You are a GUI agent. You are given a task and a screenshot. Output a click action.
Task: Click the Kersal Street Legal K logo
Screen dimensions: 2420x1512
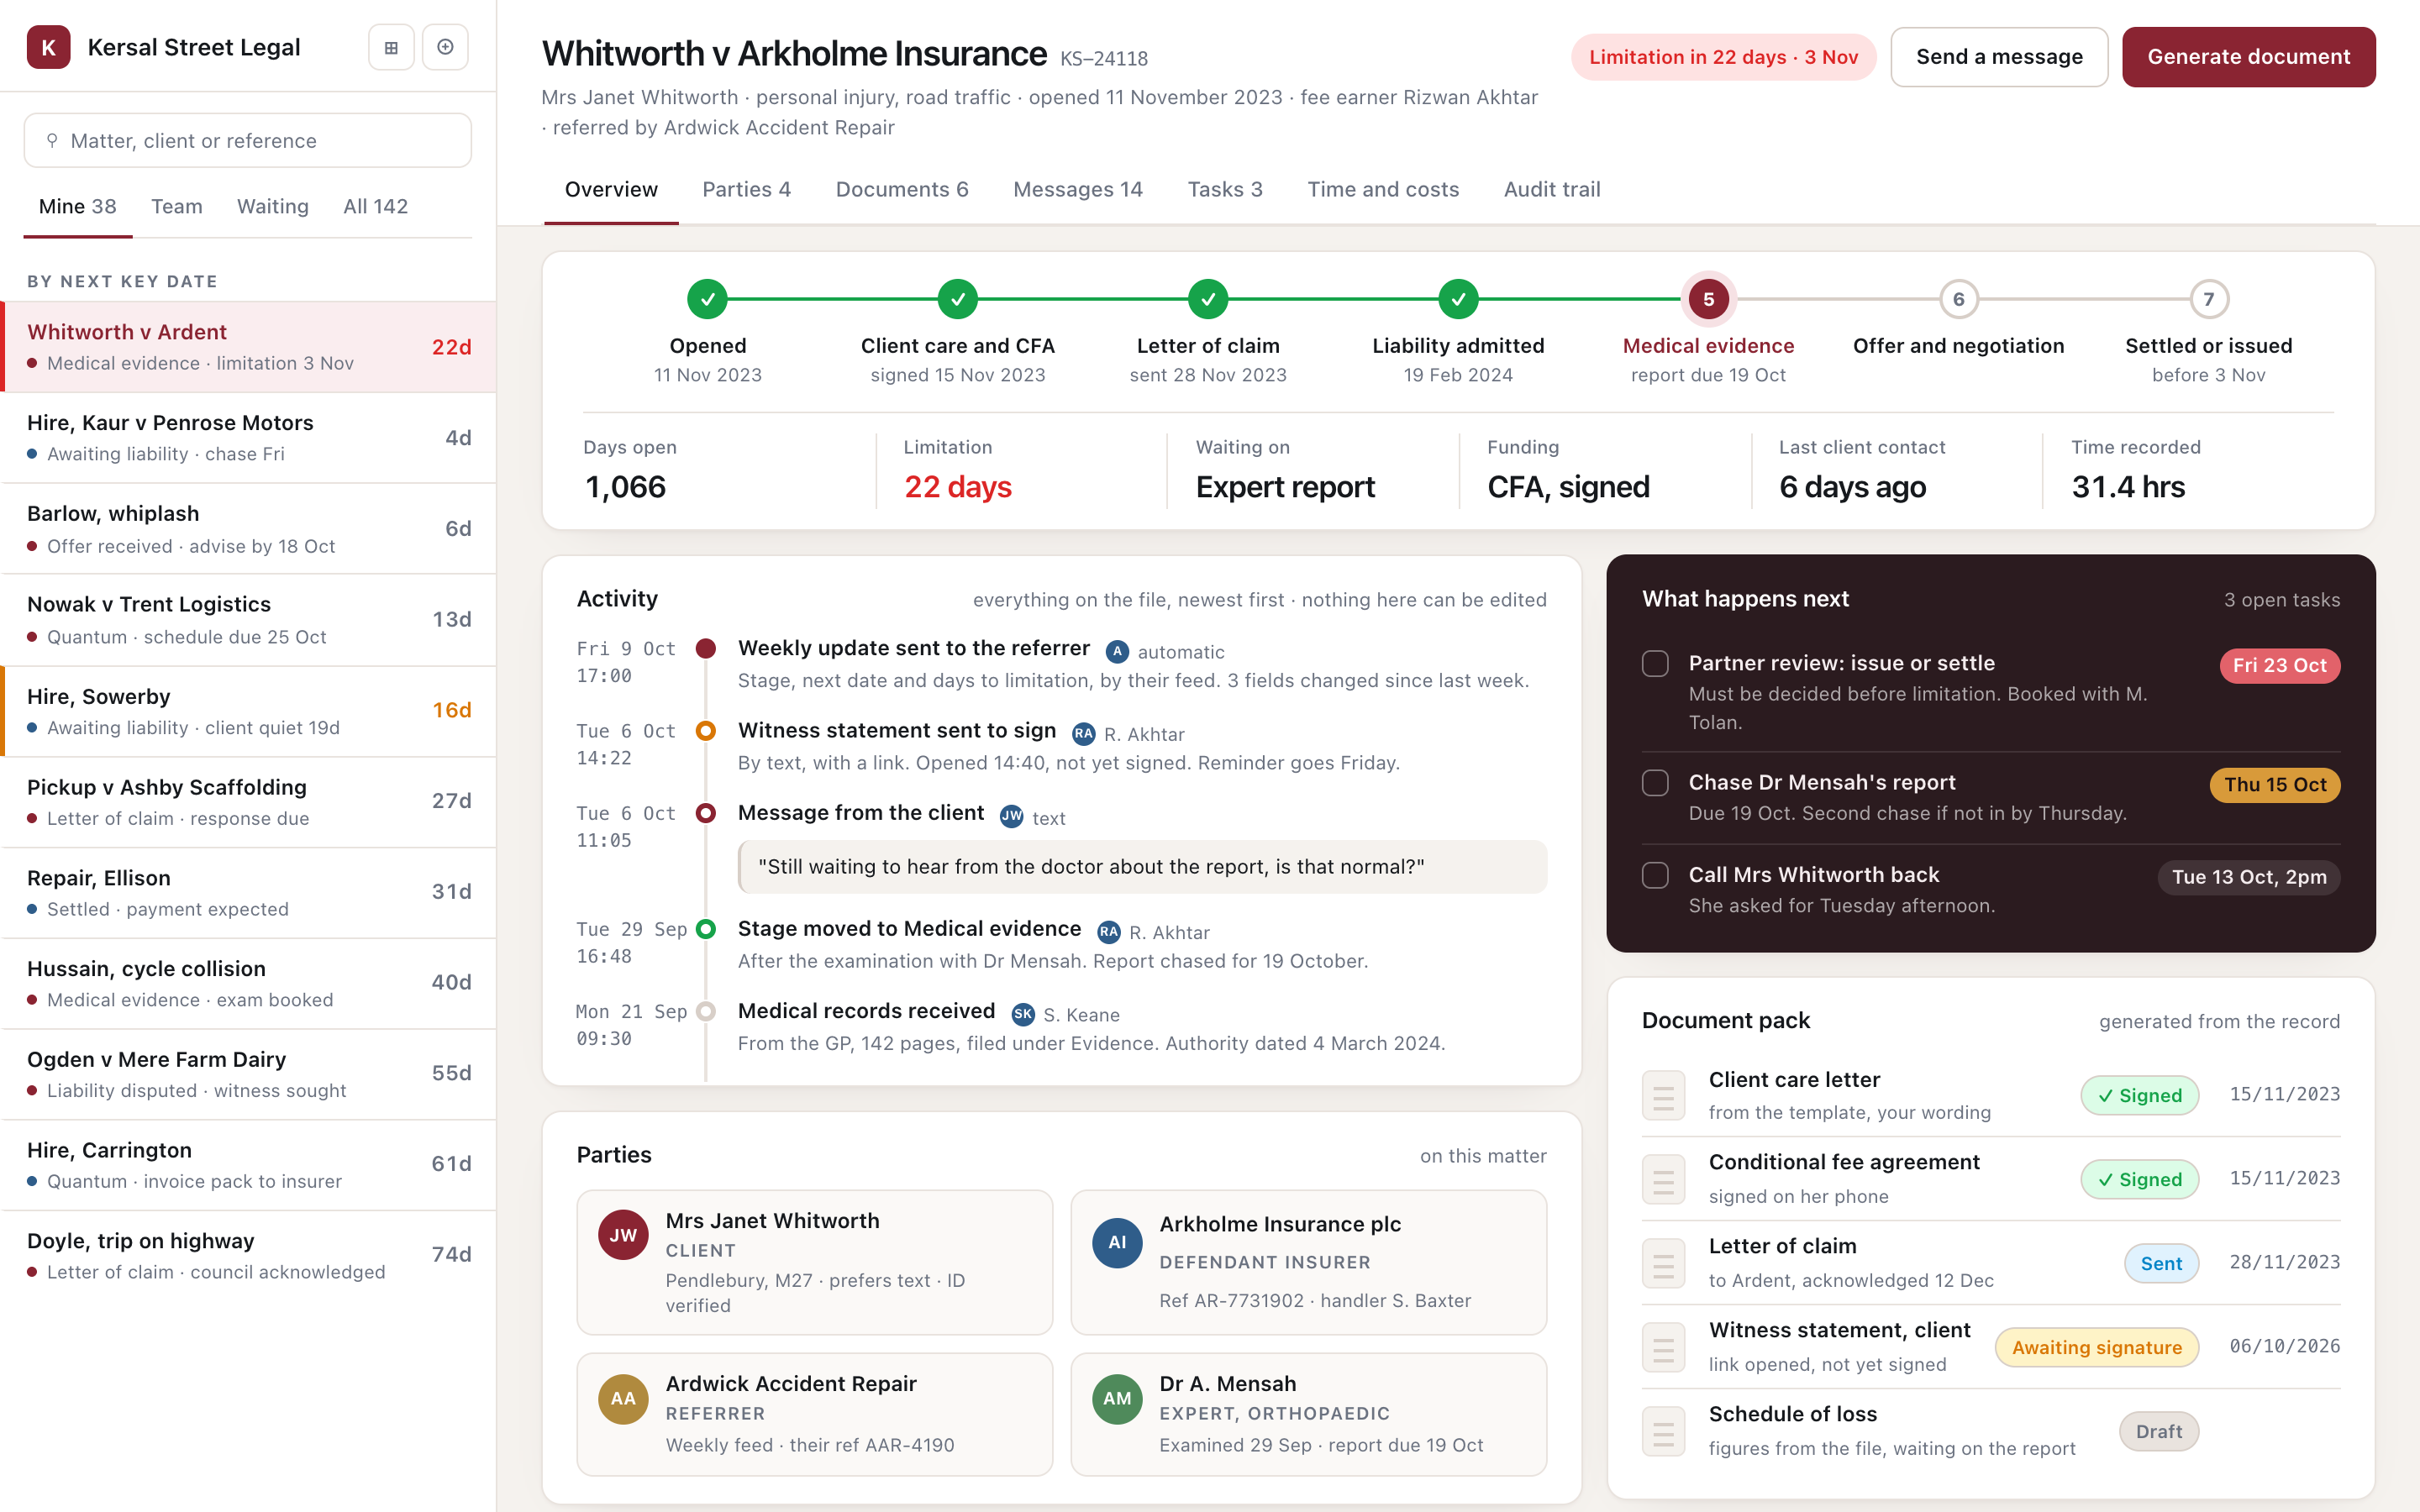pyautogui.click(x=49, y=47)
